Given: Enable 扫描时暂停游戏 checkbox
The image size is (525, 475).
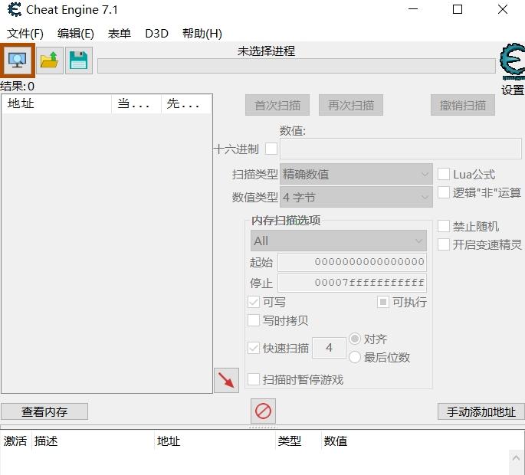Looking at the screenshot, I should [254, 379].
